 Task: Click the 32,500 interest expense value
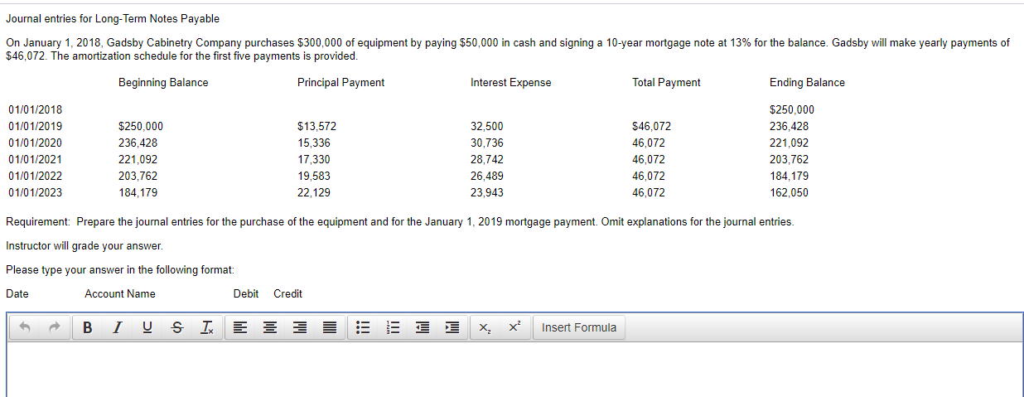coord(486,126)
